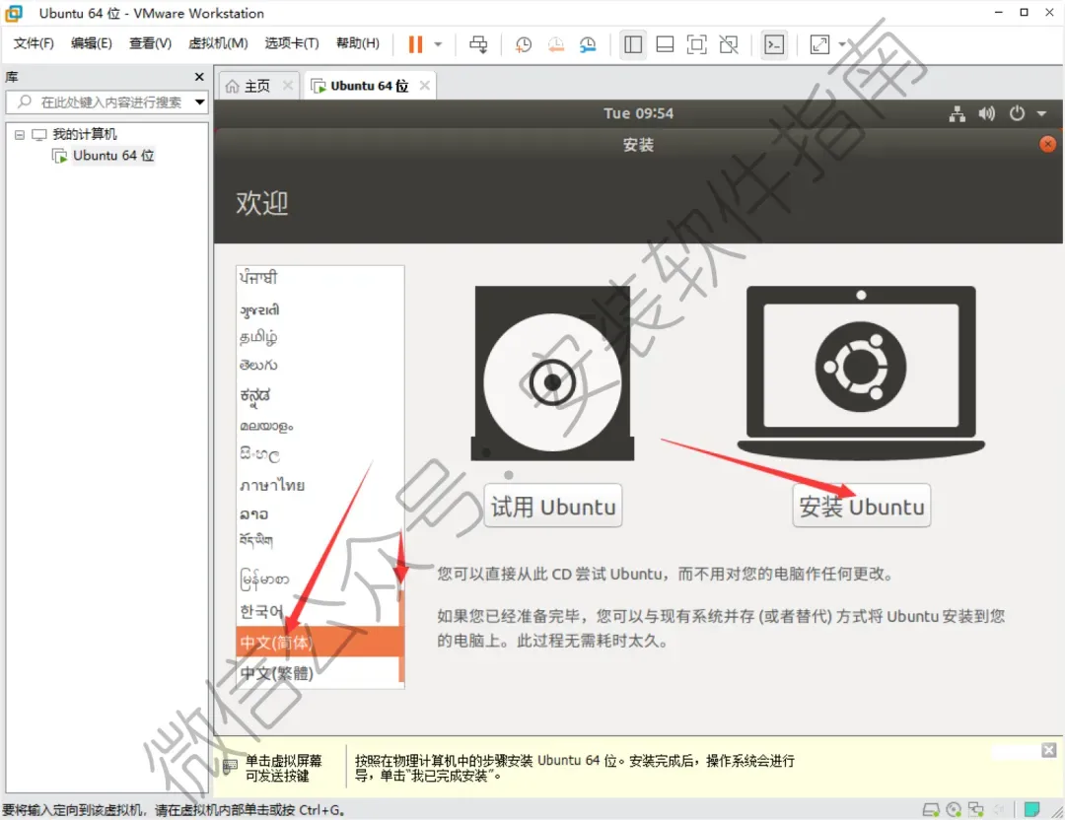The width and height of the screenshot is (1065, 820).
Task: Open the snapshot manager
Action: click(588, 44)
